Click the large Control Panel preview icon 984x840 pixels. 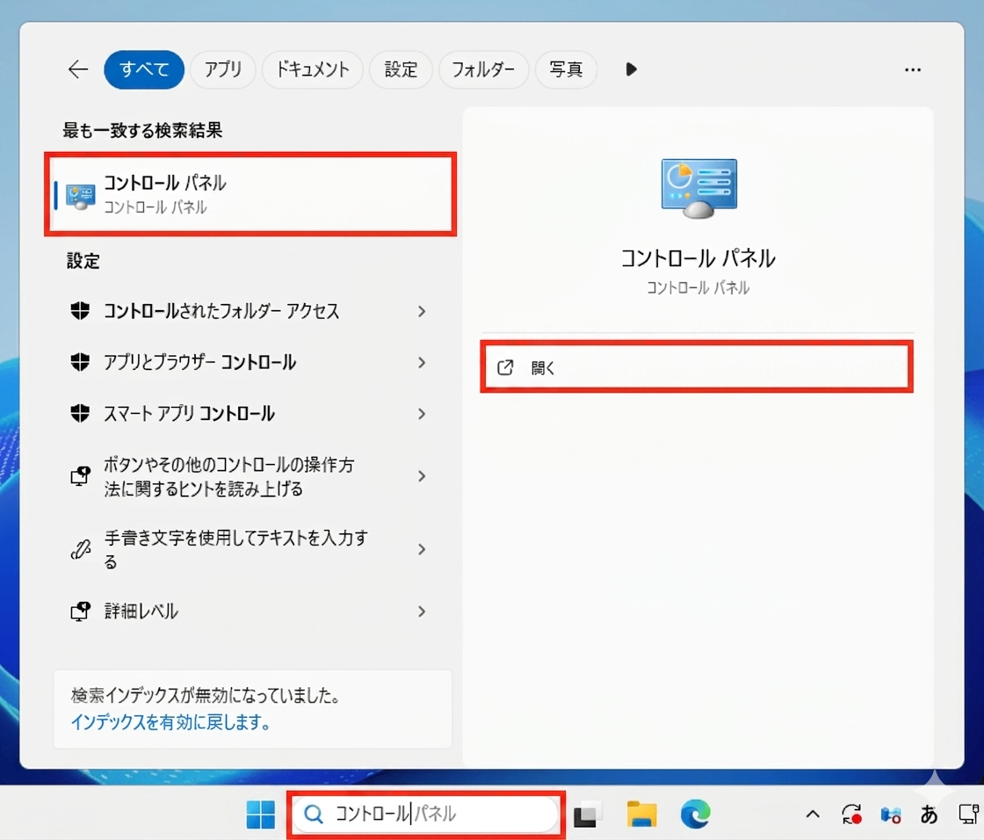click(698, 188)
